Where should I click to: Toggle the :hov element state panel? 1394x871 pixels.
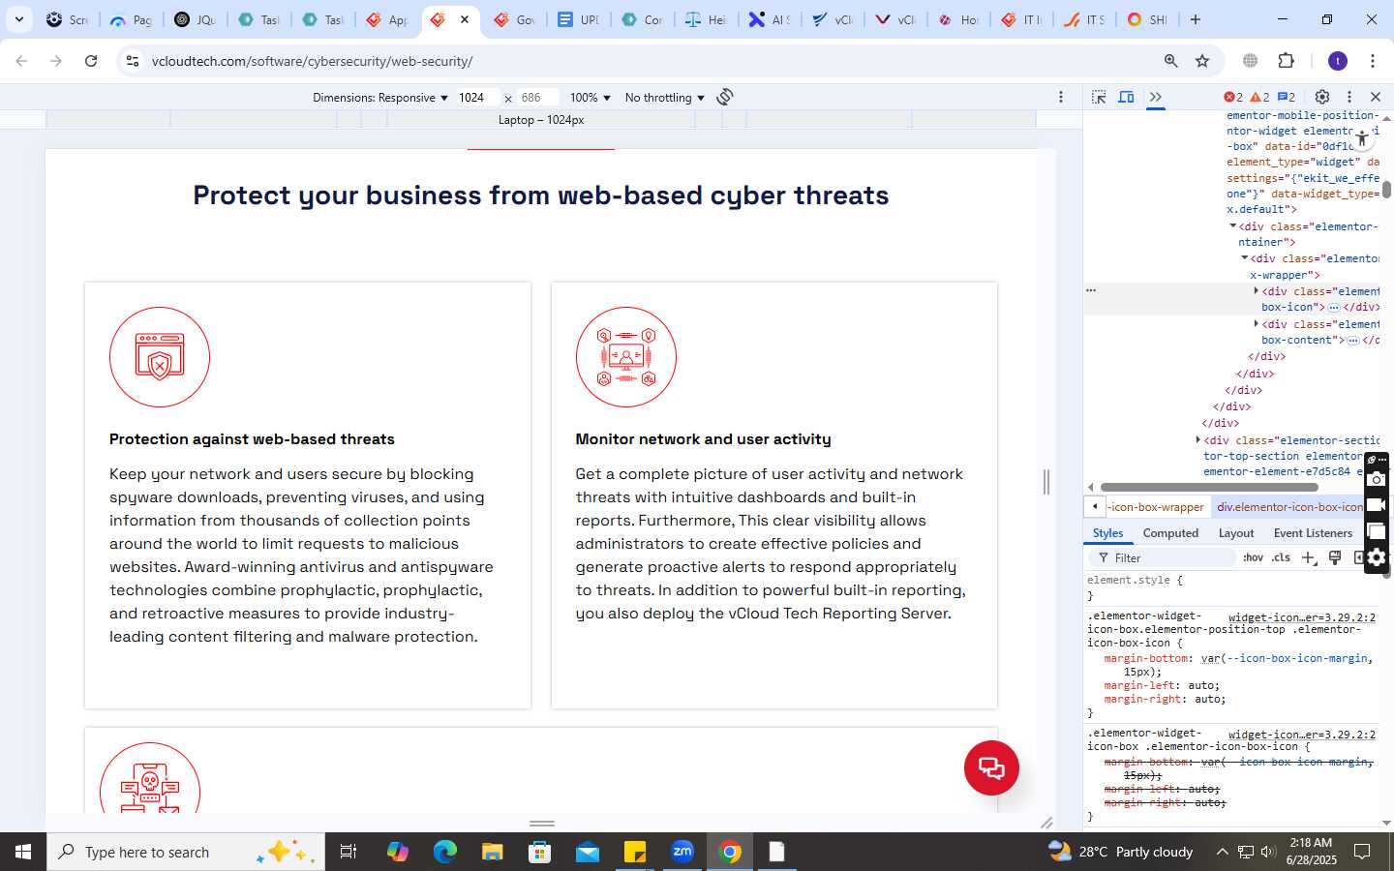pos(1254,558)
